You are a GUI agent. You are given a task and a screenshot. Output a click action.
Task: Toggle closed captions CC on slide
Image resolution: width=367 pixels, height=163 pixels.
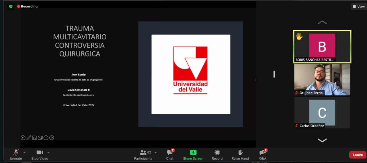click(34, 138)
